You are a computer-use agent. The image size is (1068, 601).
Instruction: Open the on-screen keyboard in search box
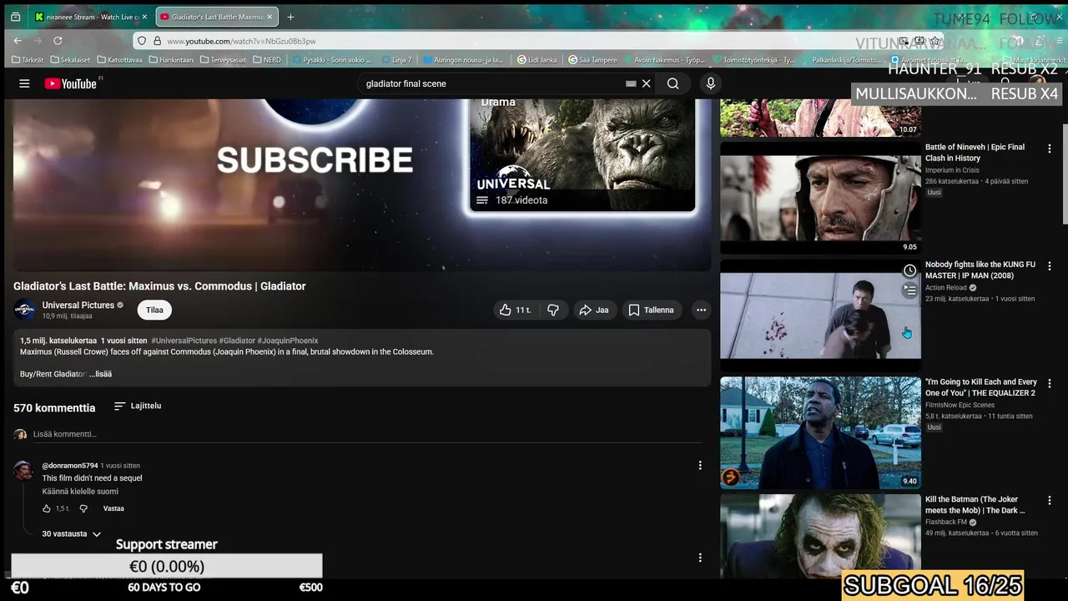pos(631,83)
